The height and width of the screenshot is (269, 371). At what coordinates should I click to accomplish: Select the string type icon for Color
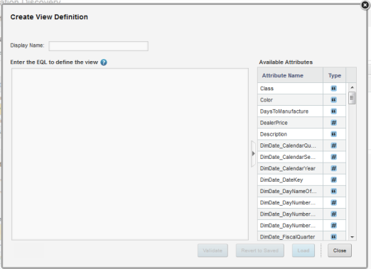point(333,100)
